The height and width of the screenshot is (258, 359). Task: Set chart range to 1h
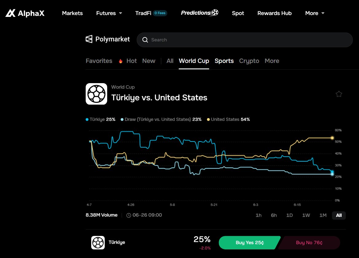tap(259, 215)
